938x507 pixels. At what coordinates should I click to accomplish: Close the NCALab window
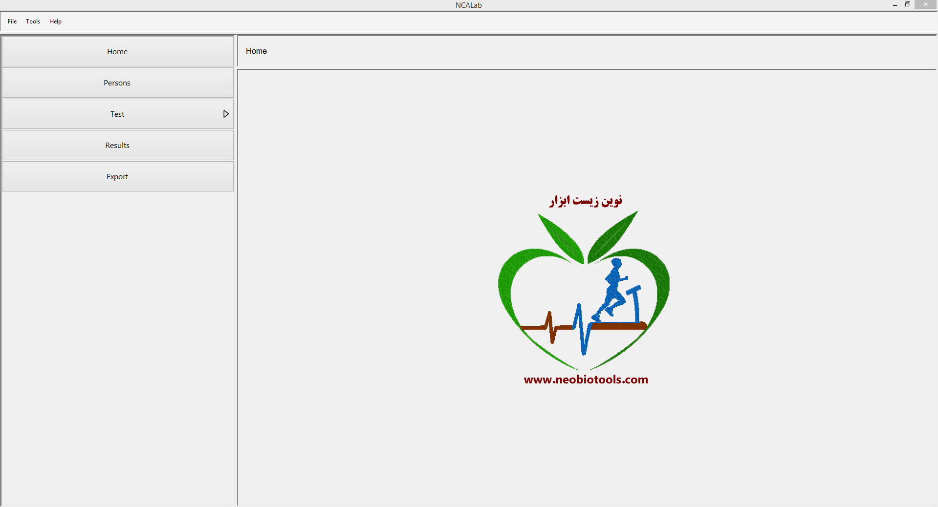926,4
